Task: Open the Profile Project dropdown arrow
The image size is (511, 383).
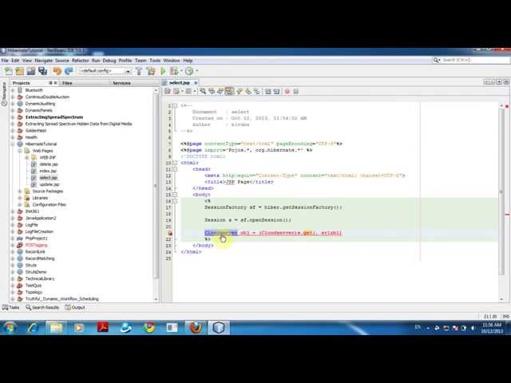Action: [x=197, y=71]
